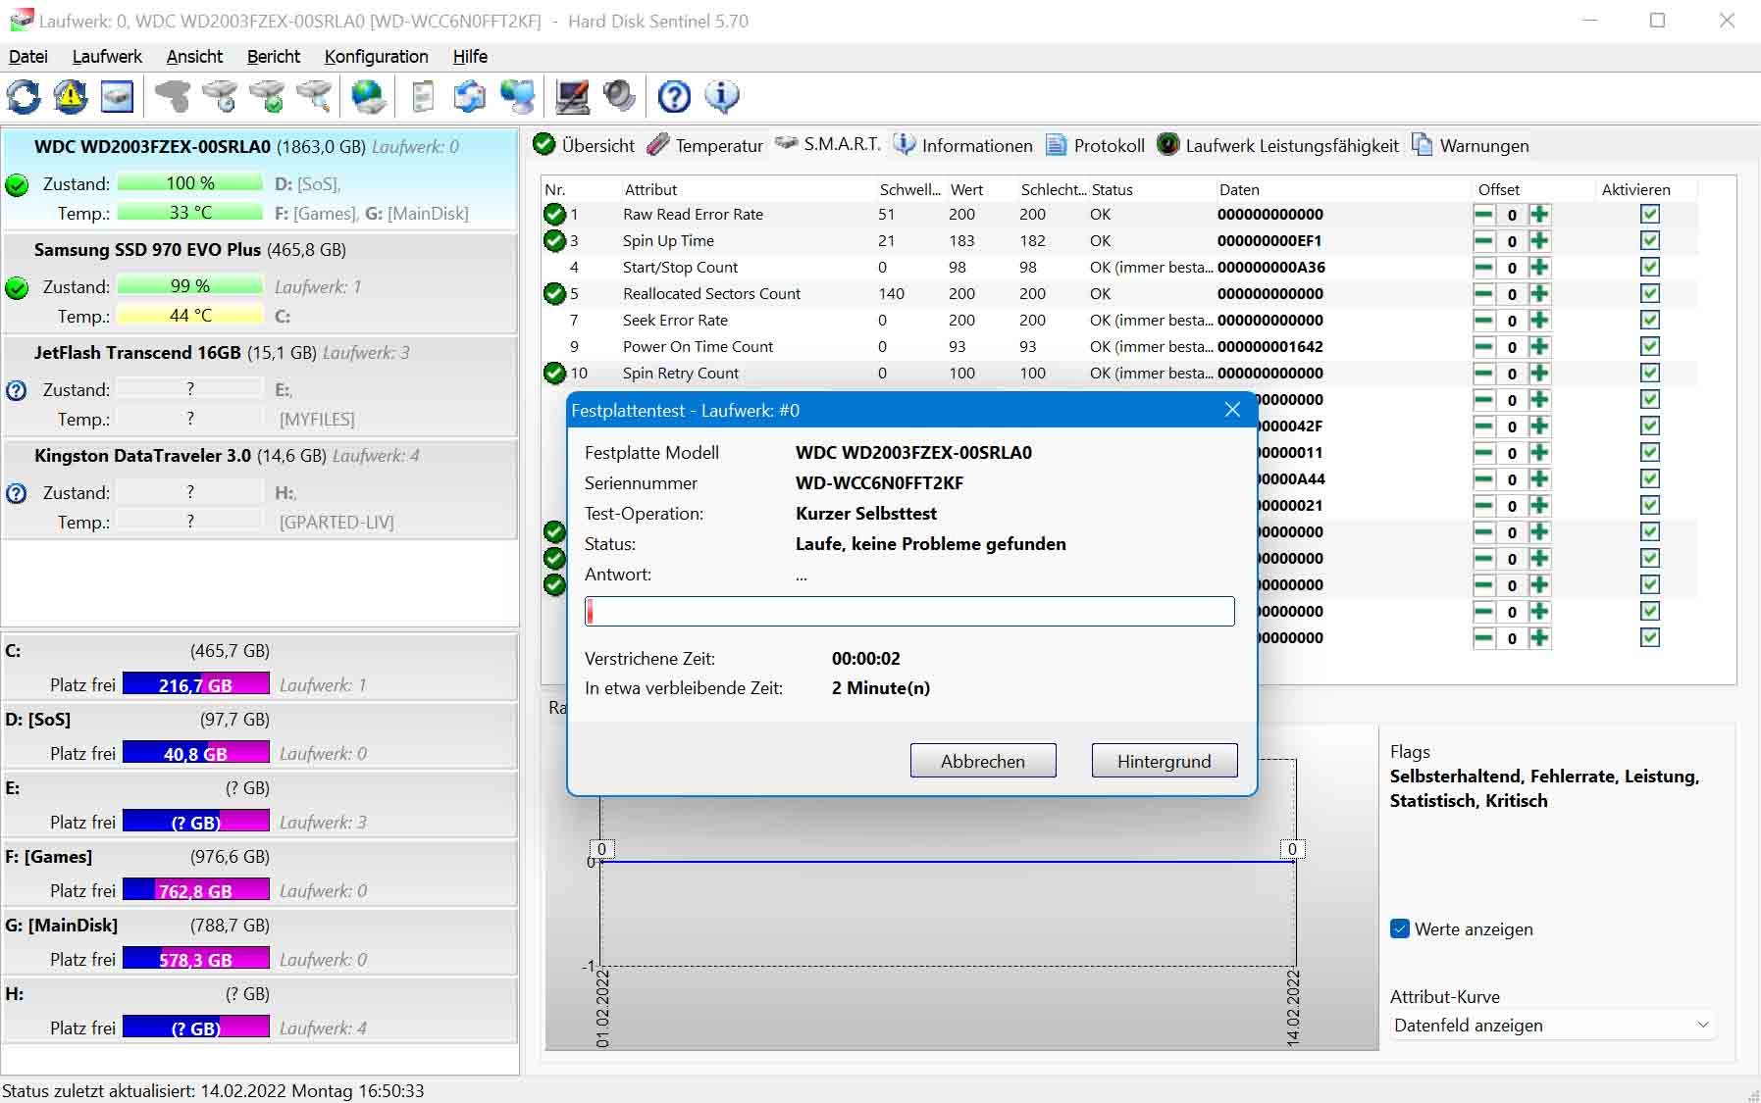
Task: Click question mark icon of JetFlash Transcend
Action: pos(17,390)
